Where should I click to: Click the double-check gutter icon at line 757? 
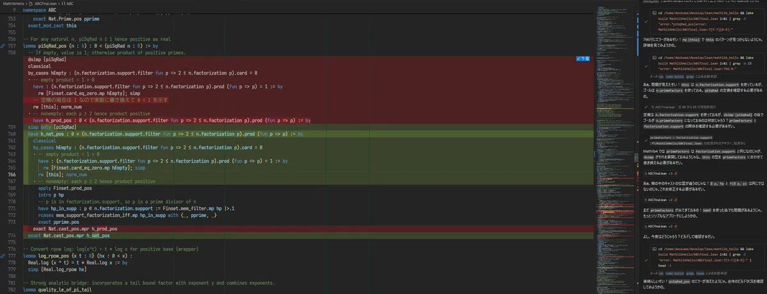3,47
